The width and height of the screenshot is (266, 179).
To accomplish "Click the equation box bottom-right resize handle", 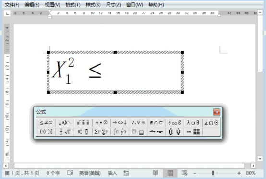I will (182, 92).
